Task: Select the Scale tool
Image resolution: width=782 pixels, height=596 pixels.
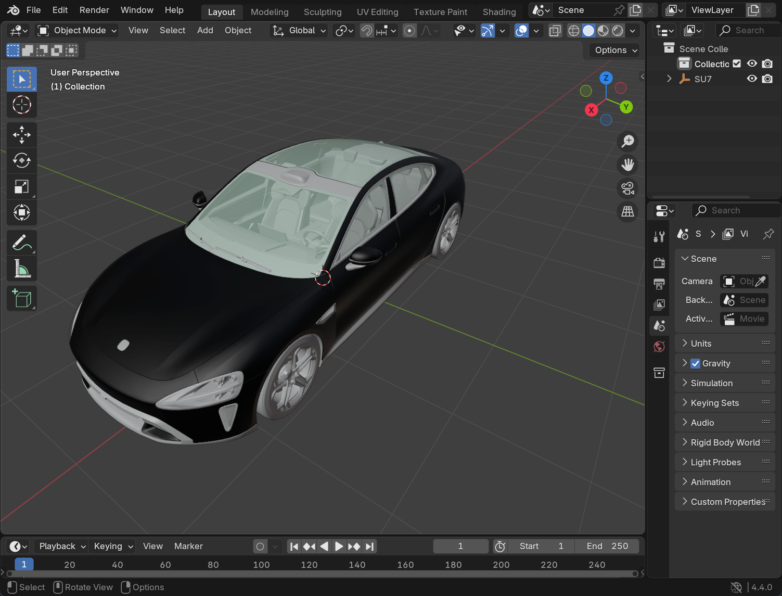Action: pos(21,186)
